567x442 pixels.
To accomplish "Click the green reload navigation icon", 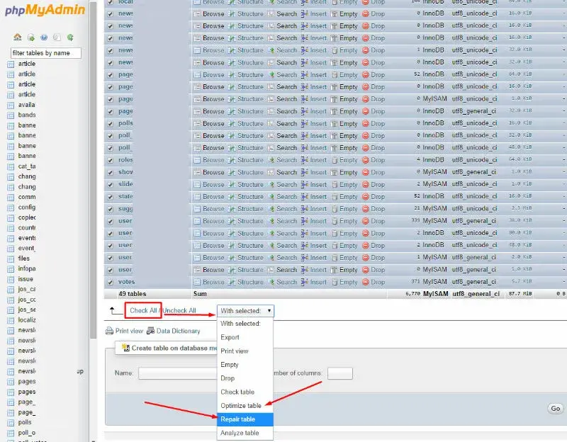I will click(x=70, y=38).
